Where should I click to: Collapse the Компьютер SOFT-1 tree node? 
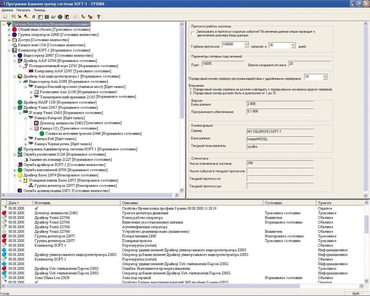click(9, 51)
